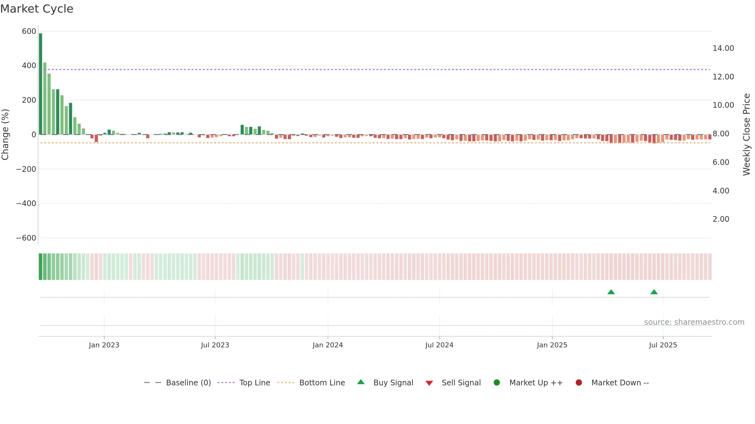Click the Weekly Close Price axis title
This screenshot has height=424, width=755.
(x=747, y=134)
